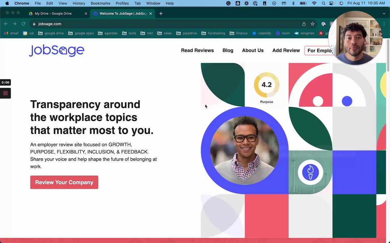Expand the google apps bookmarks folder
The image size is (390, 243).
81,33
